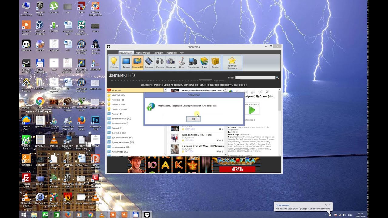The width and height of the screenshot is (388, 218).
Task: Click the 5-я волна poster thumbnail
Action: point(174,149)
